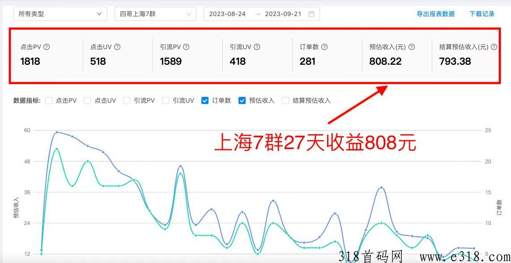Uncheck the 订单数 metric checkbox

point(205,100)
